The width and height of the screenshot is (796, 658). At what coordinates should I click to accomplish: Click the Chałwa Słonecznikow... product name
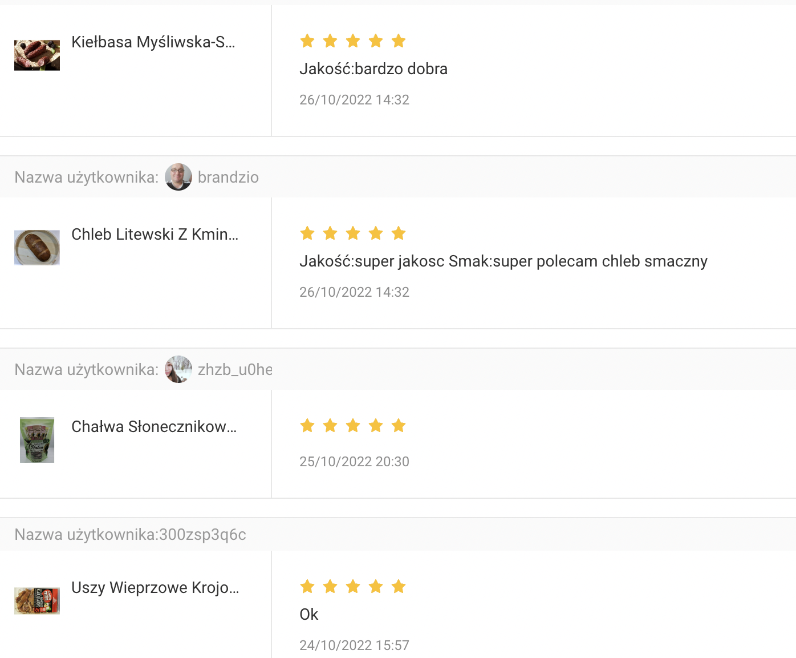click(x=154, y=427)
